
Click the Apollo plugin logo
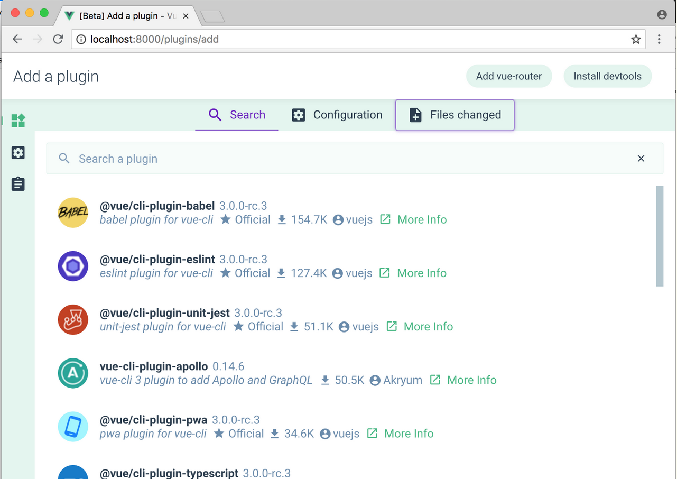pos(73,373)
